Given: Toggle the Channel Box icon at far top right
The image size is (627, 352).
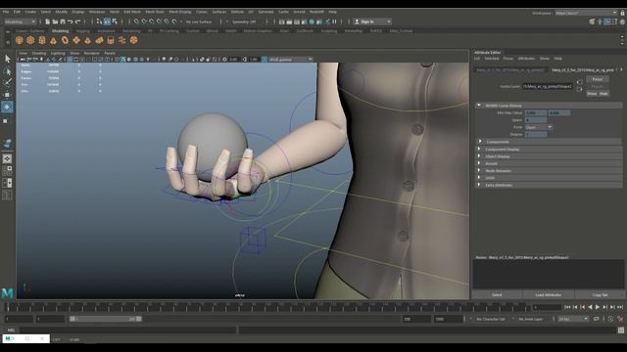Looking at the screenshot, I should click(622, 22).
